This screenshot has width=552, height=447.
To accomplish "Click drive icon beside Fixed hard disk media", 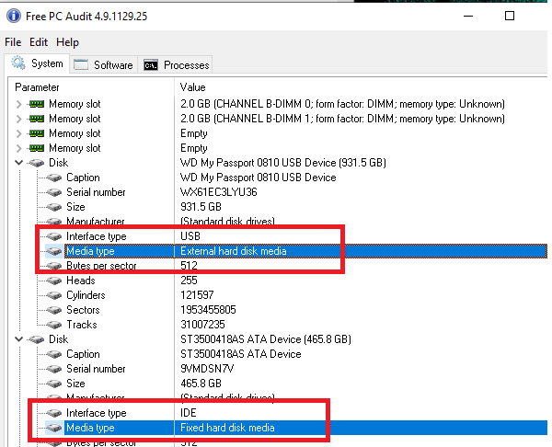I will point(54,428).
